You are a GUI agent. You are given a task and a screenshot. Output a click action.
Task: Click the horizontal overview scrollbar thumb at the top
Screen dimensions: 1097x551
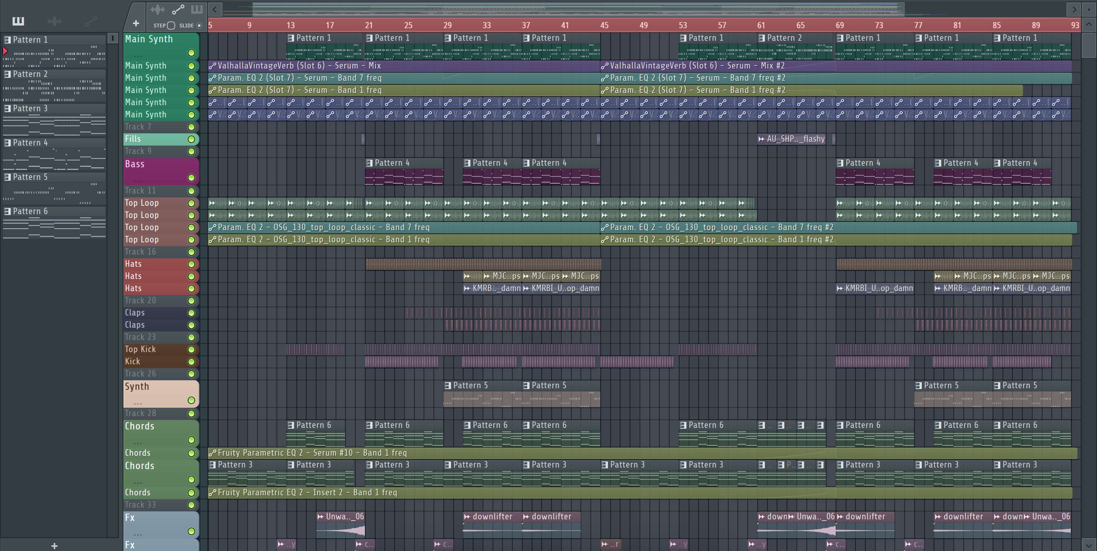pos(578,9)
